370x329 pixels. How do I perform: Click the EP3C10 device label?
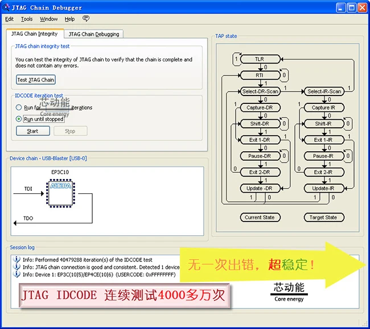[60, 172]
